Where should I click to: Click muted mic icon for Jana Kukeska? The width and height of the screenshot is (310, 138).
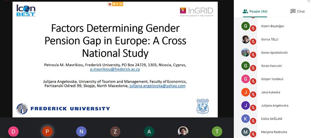pyautogui.click(x=253, y=93)
